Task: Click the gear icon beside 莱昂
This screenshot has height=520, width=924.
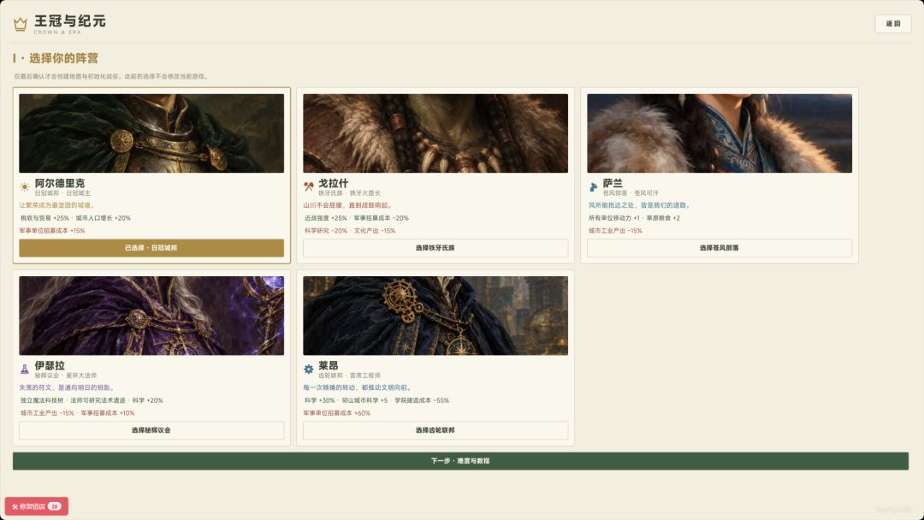Action: [x=308, y=369]
